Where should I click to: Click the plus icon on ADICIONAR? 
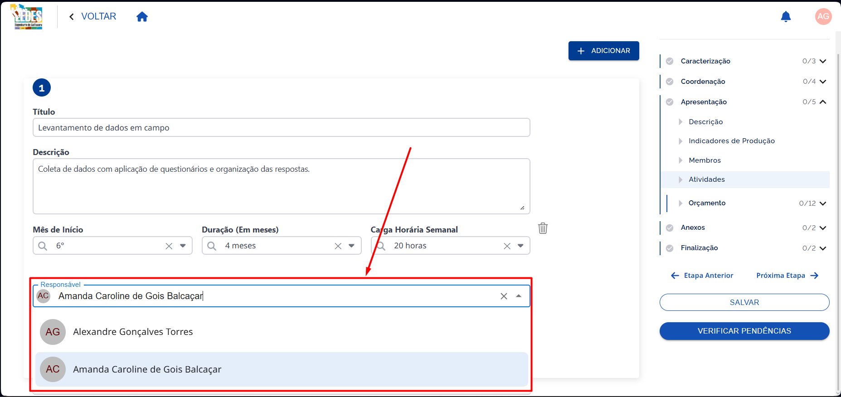(x=581, y=51)
